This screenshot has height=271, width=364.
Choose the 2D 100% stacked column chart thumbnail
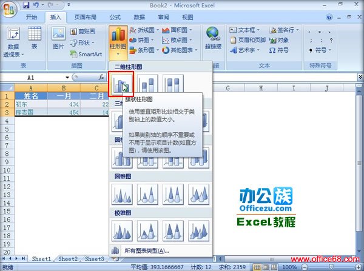tap(173, 84)
